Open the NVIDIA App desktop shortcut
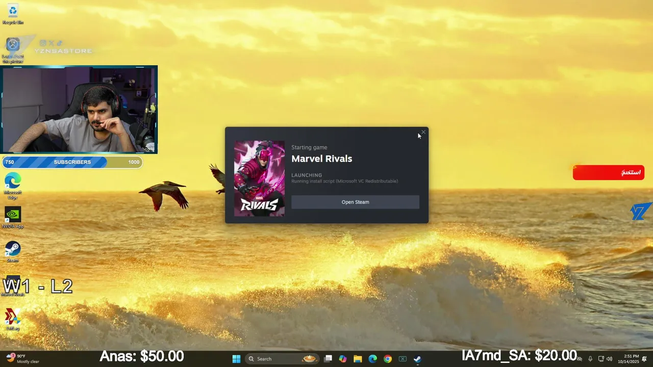The image size is (653, 367). pyautogui.click(x=13, y=218)
